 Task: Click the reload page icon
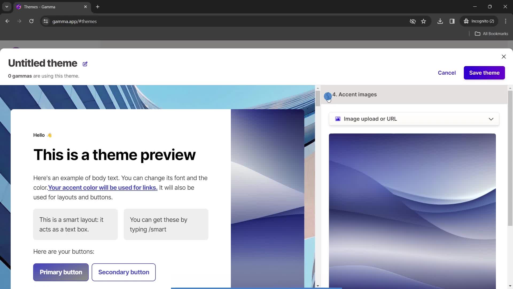[x=31, y=21]
